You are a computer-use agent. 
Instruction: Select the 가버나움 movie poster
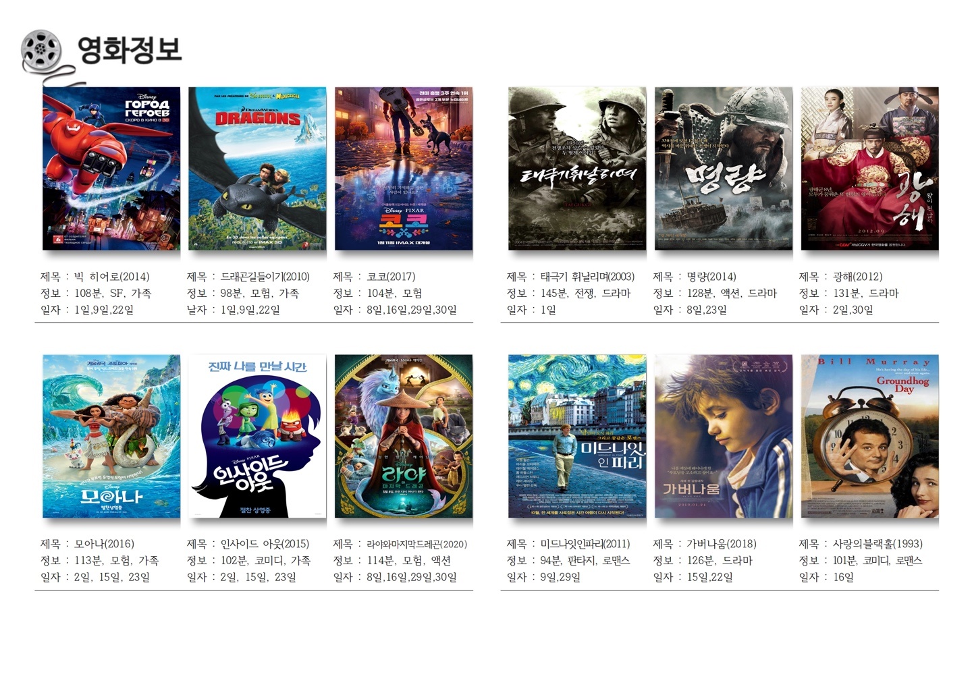[724, 437]
